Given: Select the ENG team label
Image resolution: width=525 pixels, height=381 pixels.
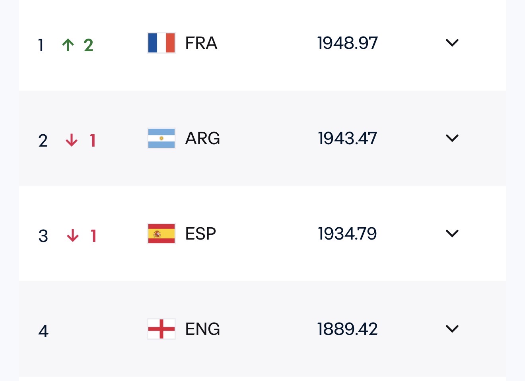Looking at the screenshot, I should (x=202, y=329).
